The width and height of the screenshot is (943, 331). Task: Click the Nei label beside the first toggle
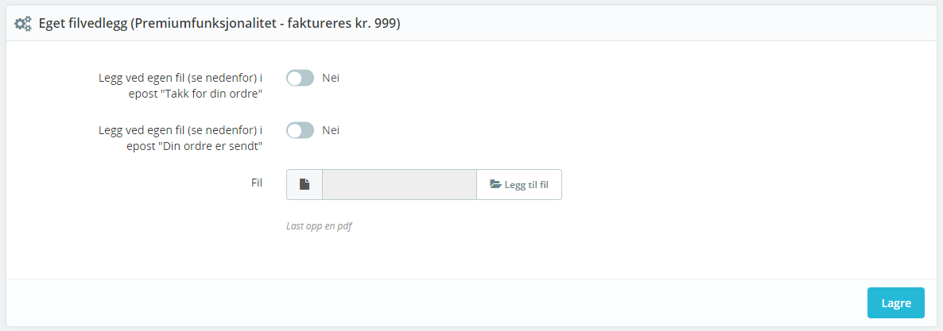(331, 78)
